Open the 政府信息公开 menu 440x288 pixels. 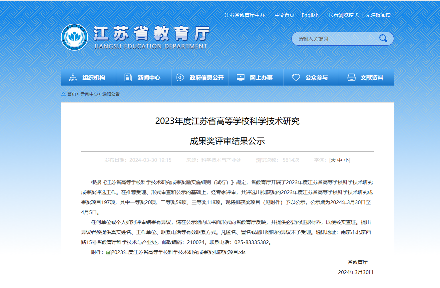(x=207, y=78)
